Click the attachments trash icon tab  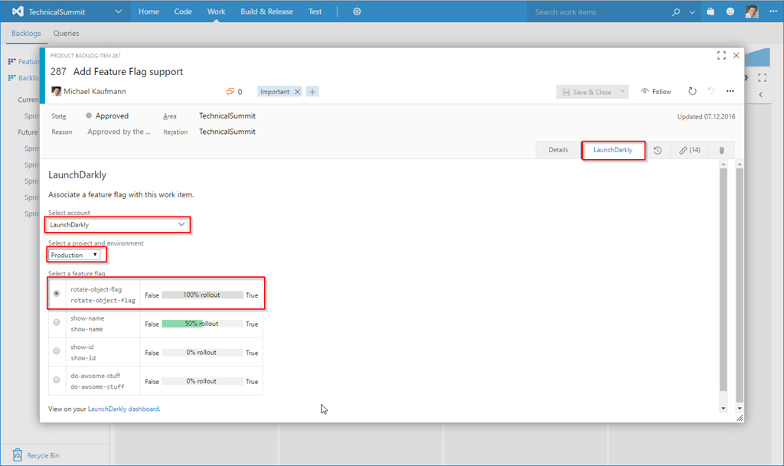click(x=721, y=150)
